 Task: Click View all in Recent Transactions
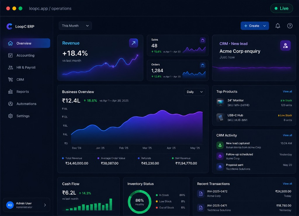pyautogui.click(x=287, y=184)
